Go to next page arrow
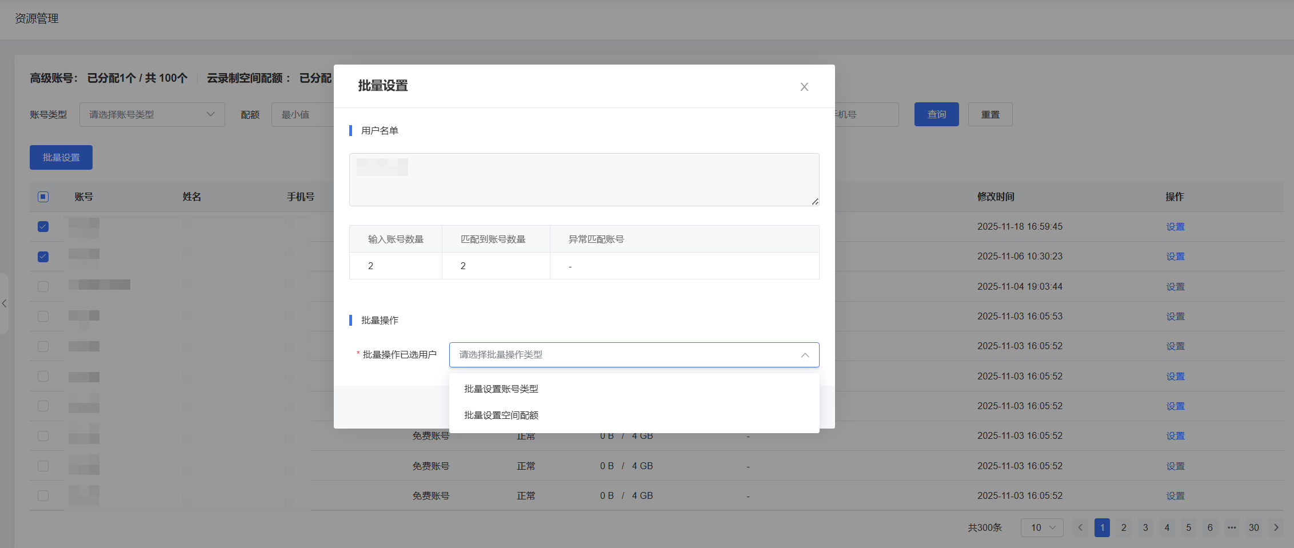Image resolution: width=1294 pixels, height=548 pixels. 1276,527
